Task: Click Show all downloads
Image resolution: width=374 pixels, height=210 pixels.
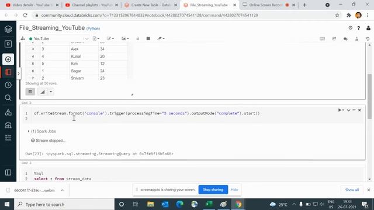Action: click(352, 190)
